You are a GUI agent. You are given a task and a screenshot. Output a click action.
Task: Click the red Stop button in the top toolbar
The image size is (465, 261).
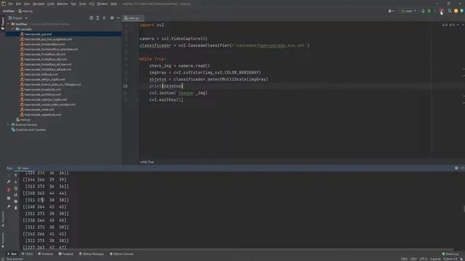(x=441, y=11)
